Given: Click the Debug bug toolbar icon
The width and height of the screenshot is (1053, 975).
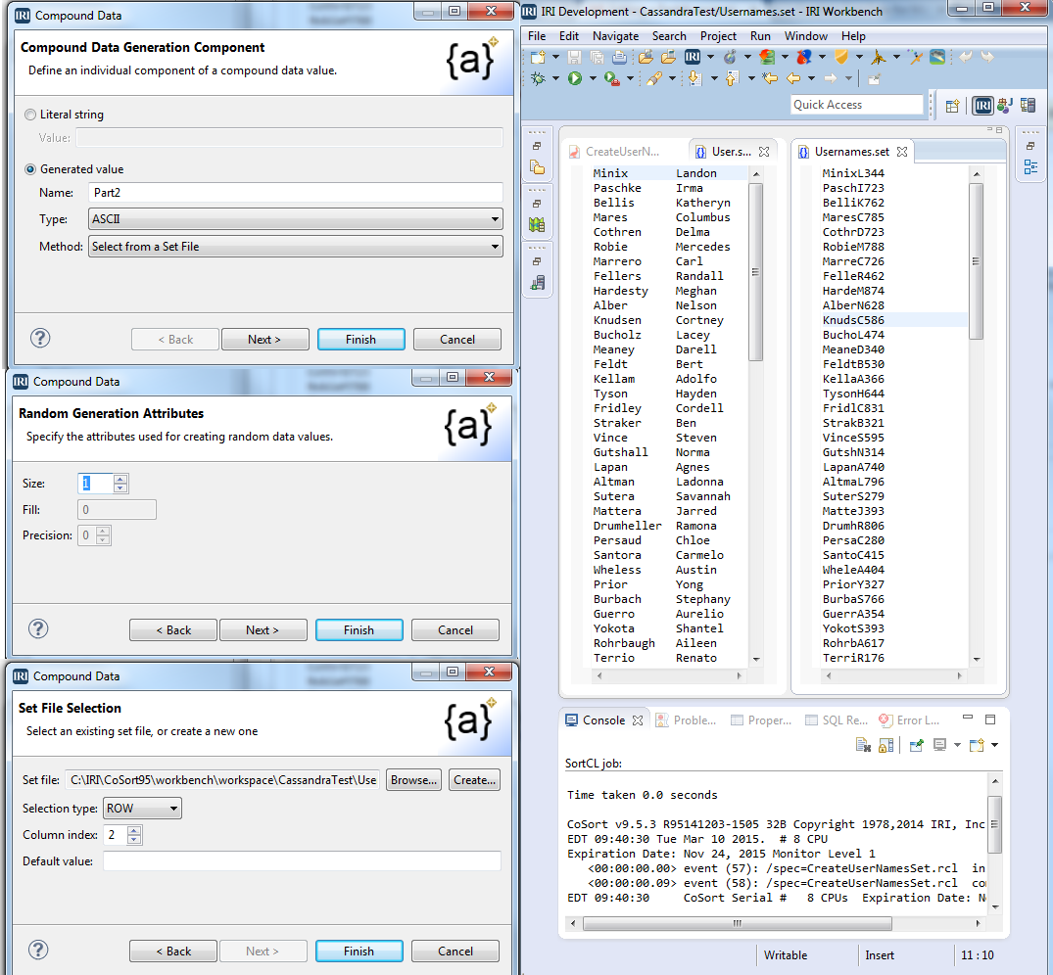Looking at the screenshot, I should pos(538,78).
